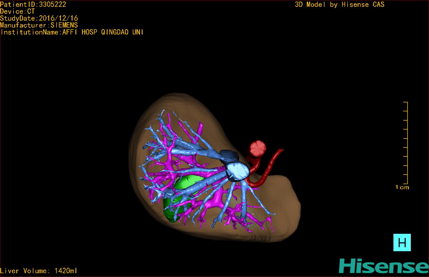Screen dimensions: 429x277
Task: Select the red round artery cross-section
Action: click(258, 149)
